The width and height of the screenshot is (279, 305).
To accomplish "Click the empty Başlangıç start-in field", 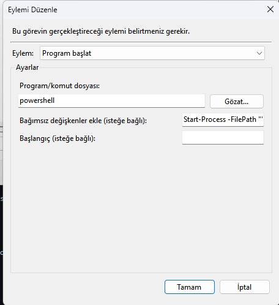I will [x=223, y=138].
